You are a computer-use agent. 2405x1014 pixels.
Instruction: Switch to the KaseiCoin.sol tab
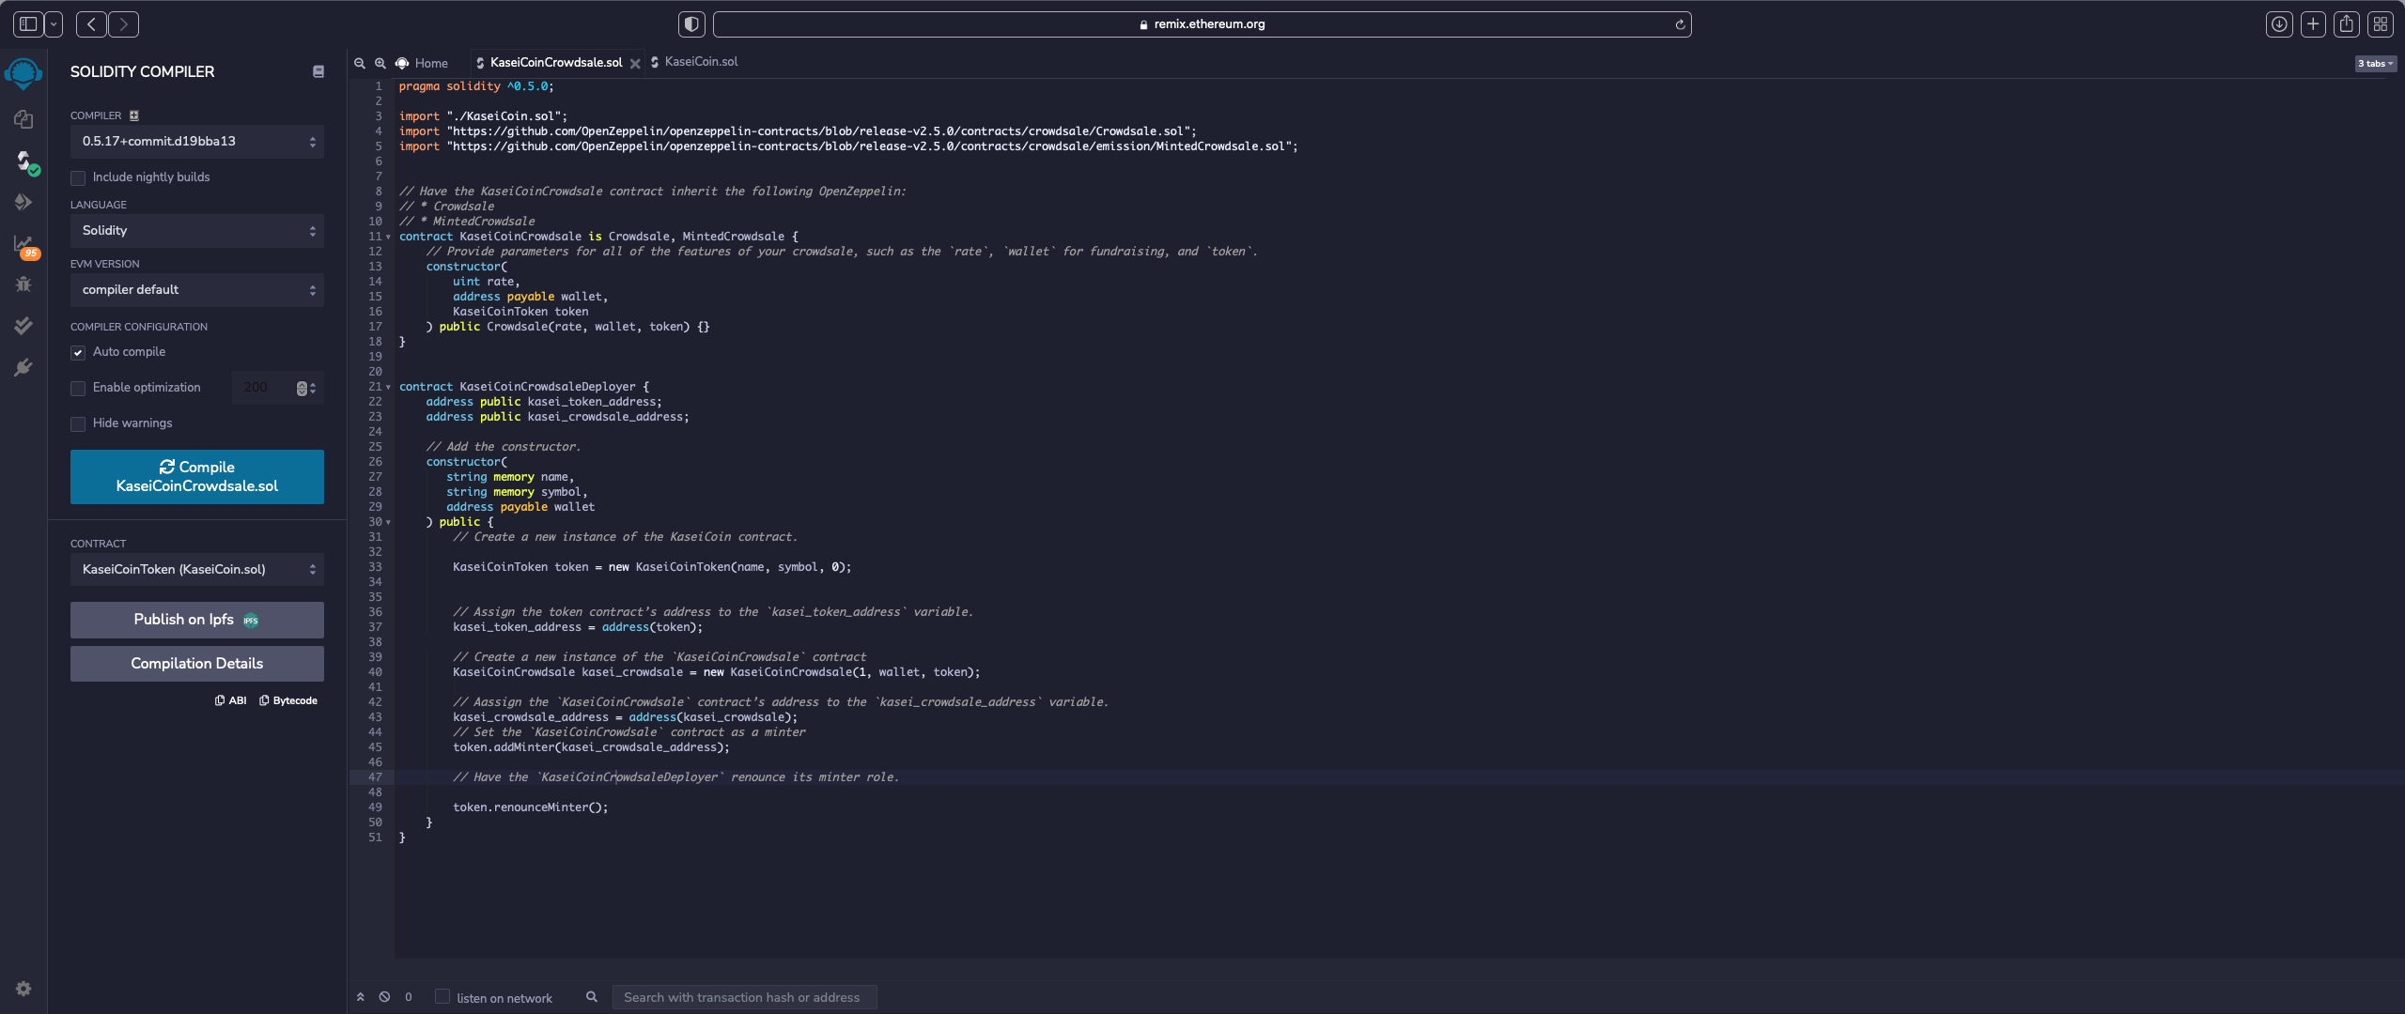(700, 62)
